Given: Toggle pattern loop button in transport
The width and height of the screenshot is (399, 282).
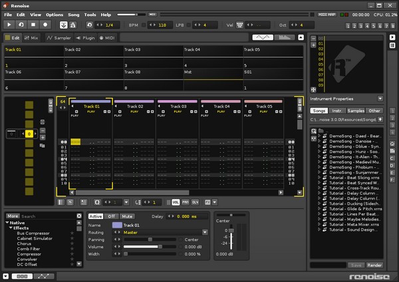Looking at the screenshot, I should tap(21, 25).
